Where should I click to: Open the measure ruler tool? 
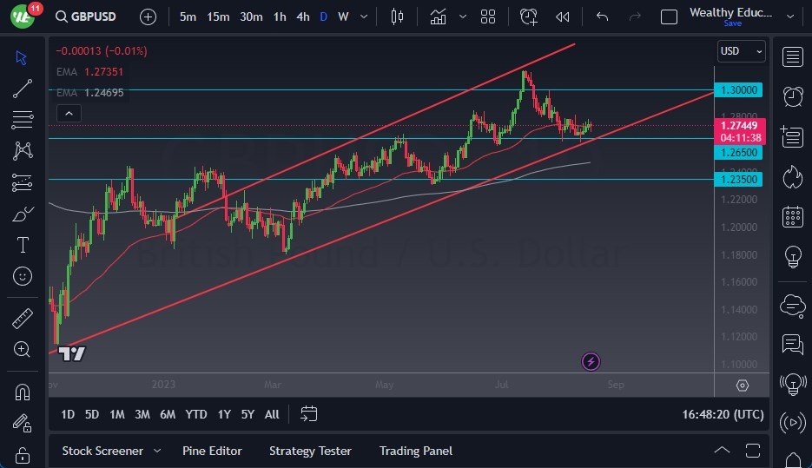coord(23,319)
